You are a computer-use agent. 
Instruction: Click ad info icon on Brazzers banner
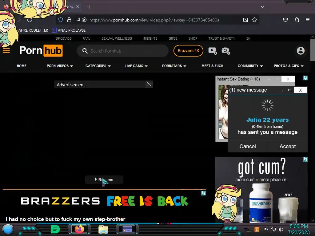click(203, 193)
